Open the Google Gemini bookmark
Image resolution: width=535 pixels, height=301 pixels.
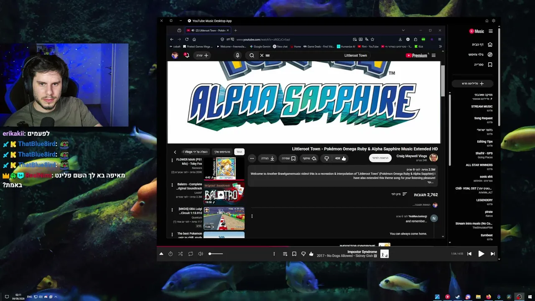pos(260,46)
